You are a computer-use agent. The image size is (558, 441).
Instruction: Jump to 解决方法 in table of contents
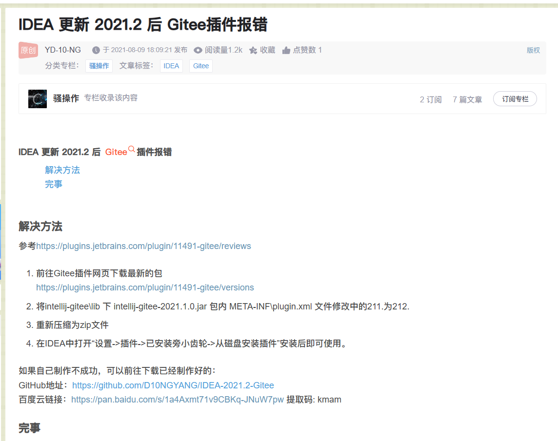point(62,170)
